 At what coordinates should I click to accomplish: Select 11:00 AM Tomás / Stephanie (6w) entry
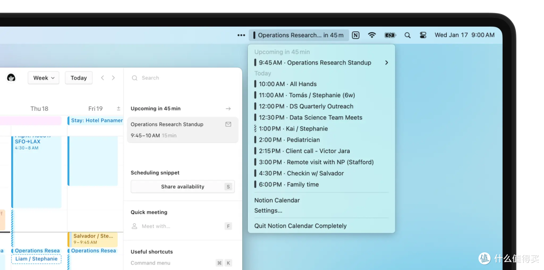pyautogui.click(x=321, y=95)
